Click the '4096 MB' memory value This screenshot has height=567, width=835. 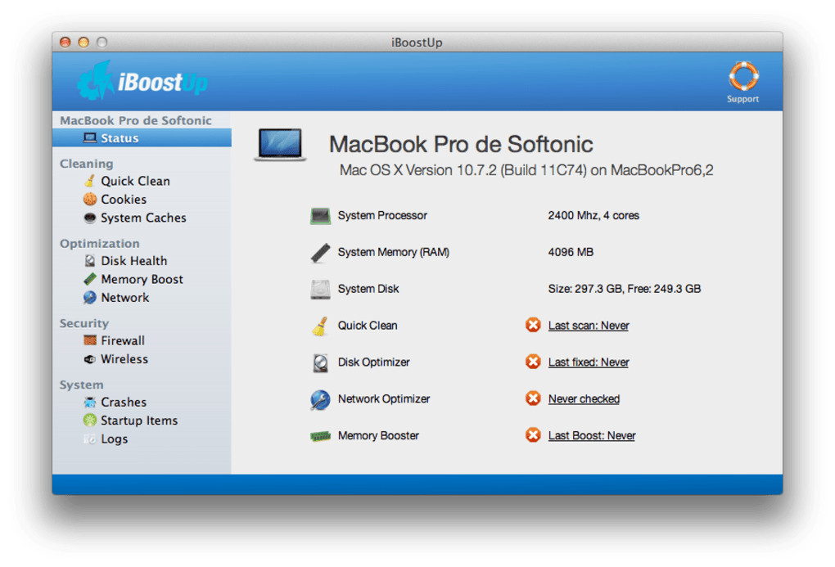[571, 252]
